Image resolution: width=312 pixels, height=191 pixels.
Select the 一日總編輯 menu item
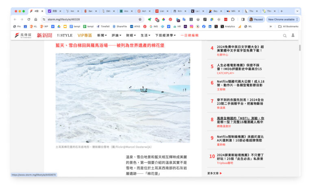(x=190, y=36)
